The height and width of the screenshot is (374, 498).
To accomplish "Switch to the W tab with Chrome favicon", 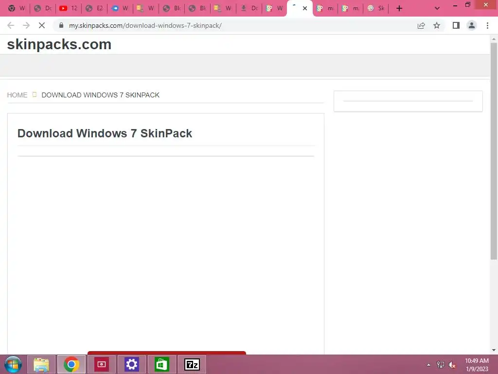I will pyautogui.click(x=17, y=8).
